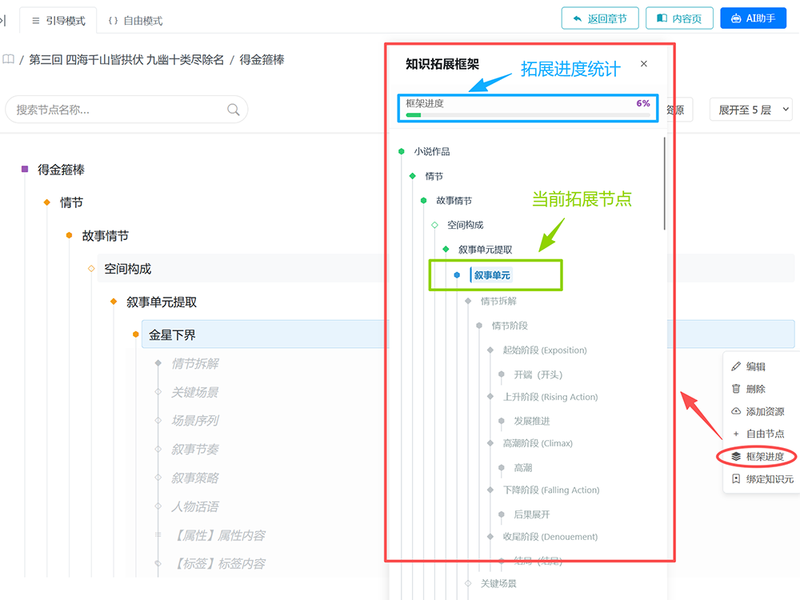800x600 pixels.
Task: Switch to 自由模式 tab
Action: [135, 21]
